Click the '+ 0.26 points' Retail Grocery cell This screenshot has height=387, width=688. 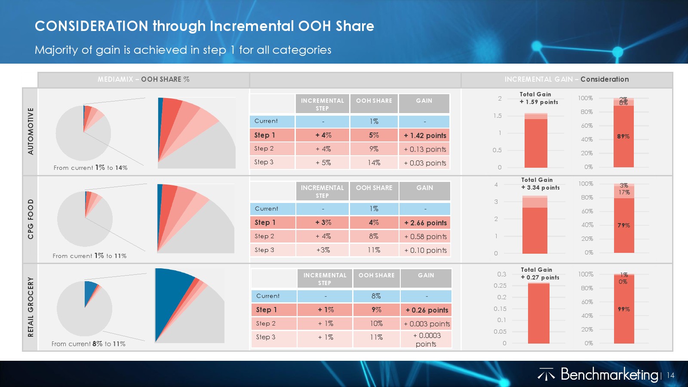coord(426,310)
